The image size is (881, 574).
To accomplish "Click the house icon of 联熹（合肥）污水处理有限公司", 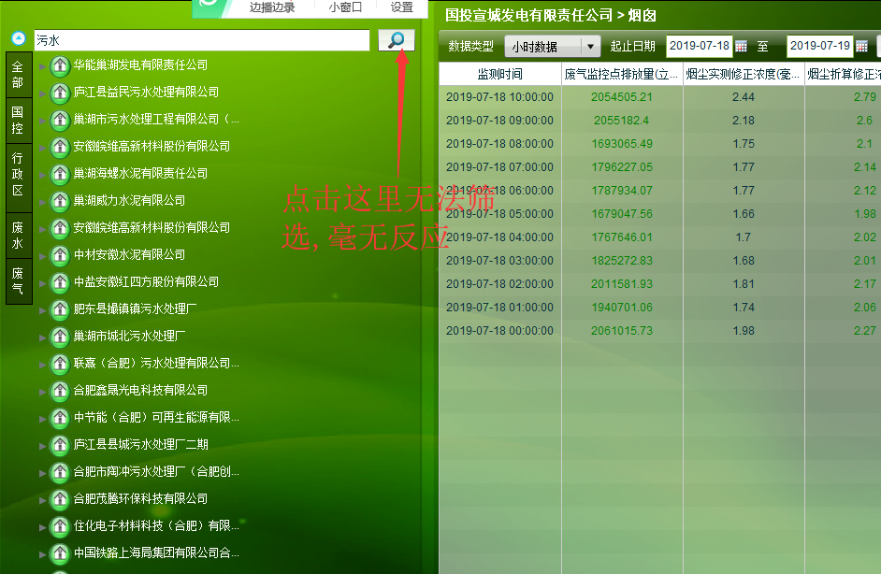I will (x=60, y=364).
